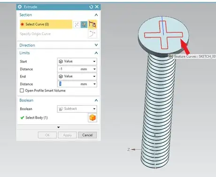Collapse the Section group
The width and height of the screenshot is (216, 177).
(x=96, y=15)
